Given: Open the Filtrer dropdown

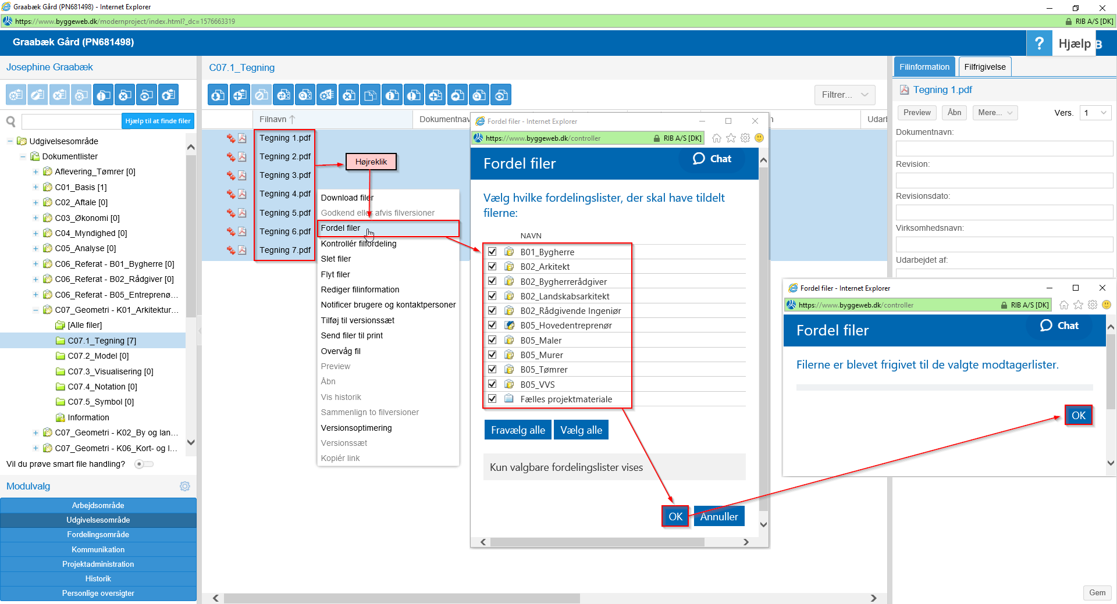Looking at the screenshot, I should (844, 95).
